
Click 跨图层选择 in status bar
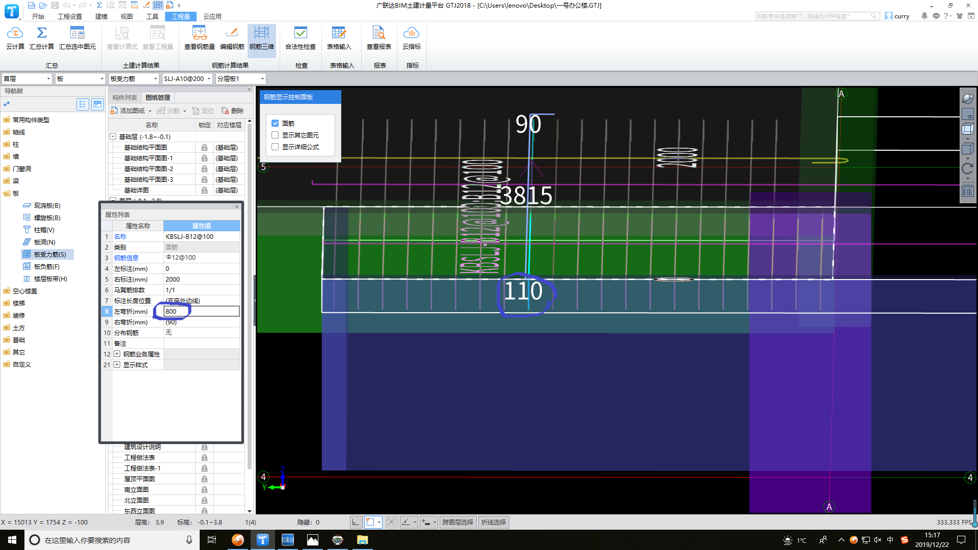pos(458,522)
